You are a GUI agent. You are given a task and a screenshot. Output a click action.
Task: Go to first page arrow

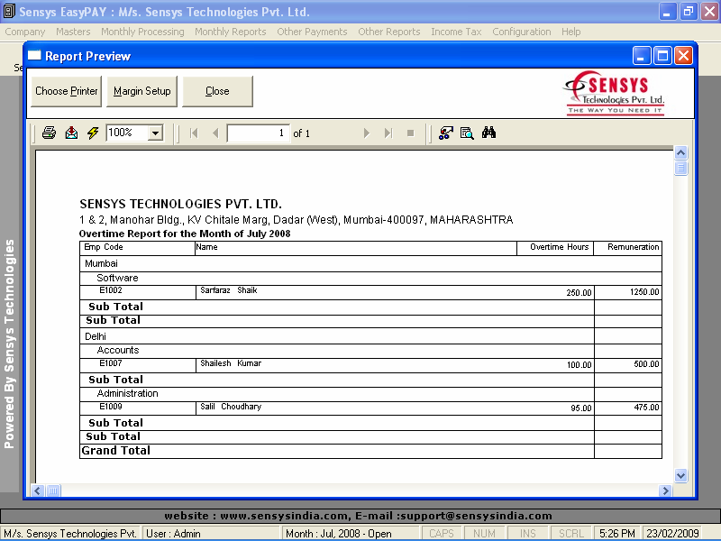point(194,133)
